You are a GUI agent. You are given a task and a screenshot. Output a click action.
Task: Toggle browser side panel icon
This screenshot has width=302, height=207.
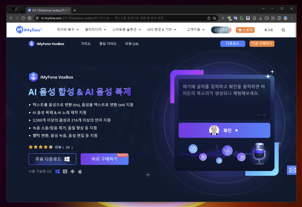pos(279,18)
